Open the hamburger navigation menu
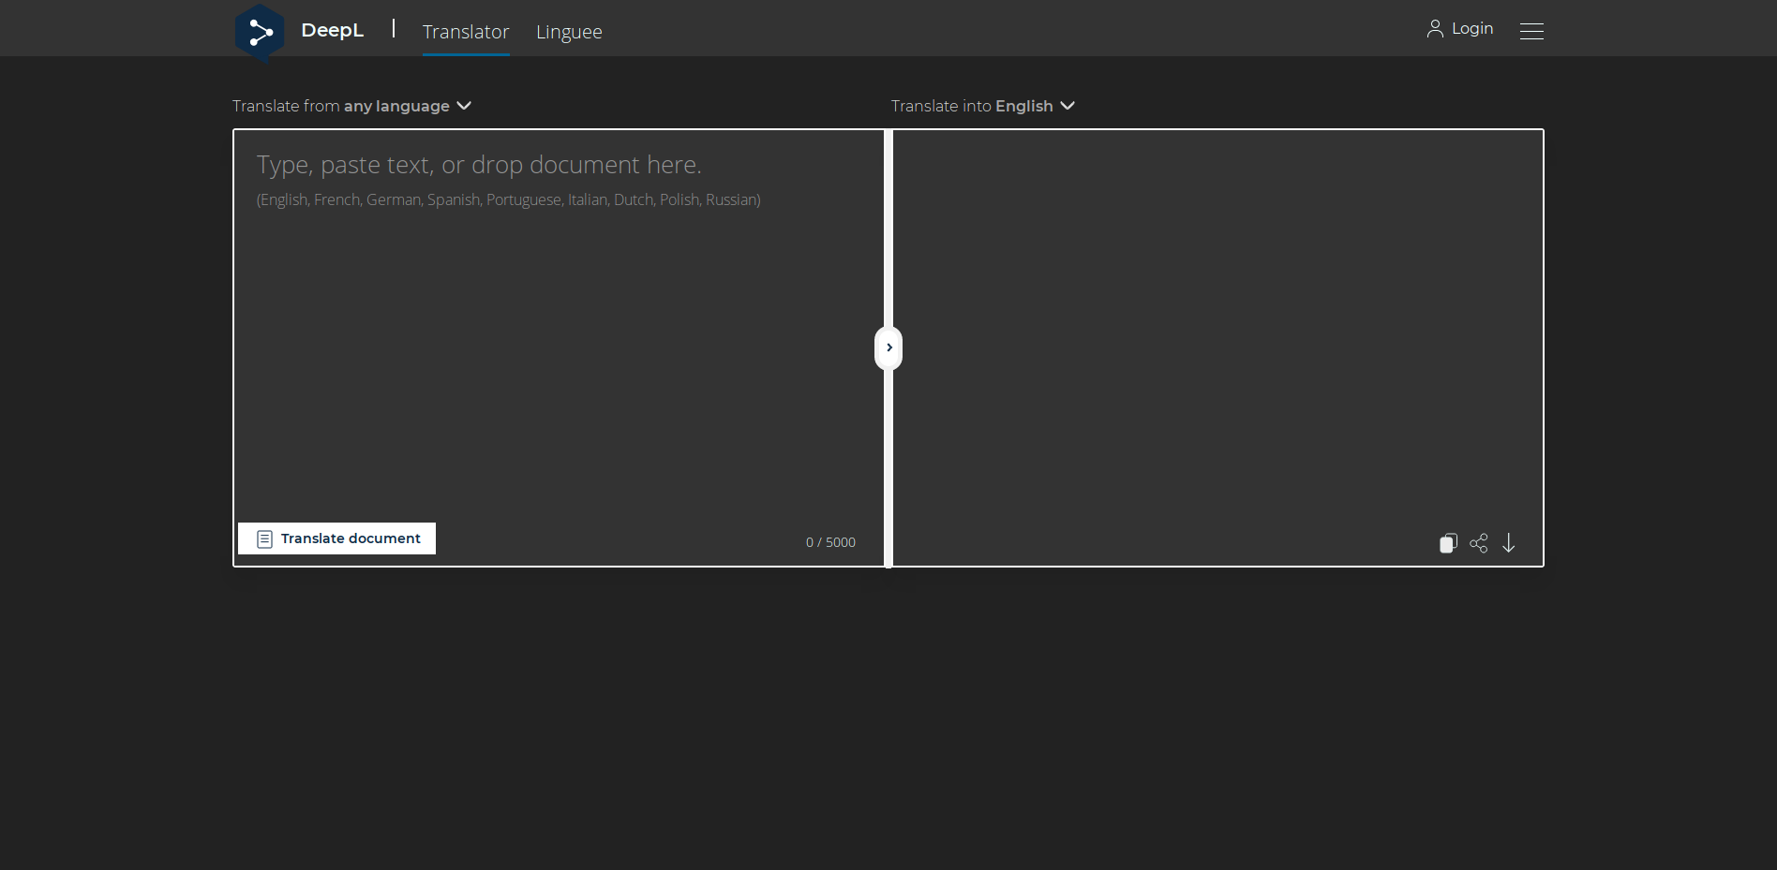Image resolution: width=1777 pixels, height=870 pixels. click(x=1531, y=31)
